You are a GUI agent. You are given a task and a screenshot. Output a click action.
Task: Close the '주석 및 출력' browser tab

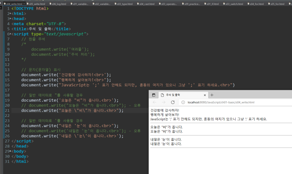click(205, 95)
